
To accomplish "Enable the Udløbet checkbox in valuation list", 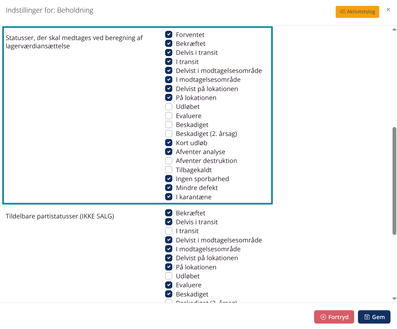I will 169,106.
